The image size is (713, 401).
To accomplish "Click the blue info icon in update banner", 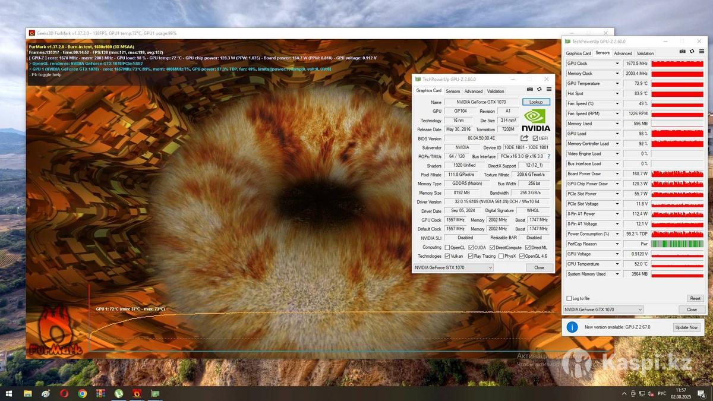I will (x=572, y=327).
